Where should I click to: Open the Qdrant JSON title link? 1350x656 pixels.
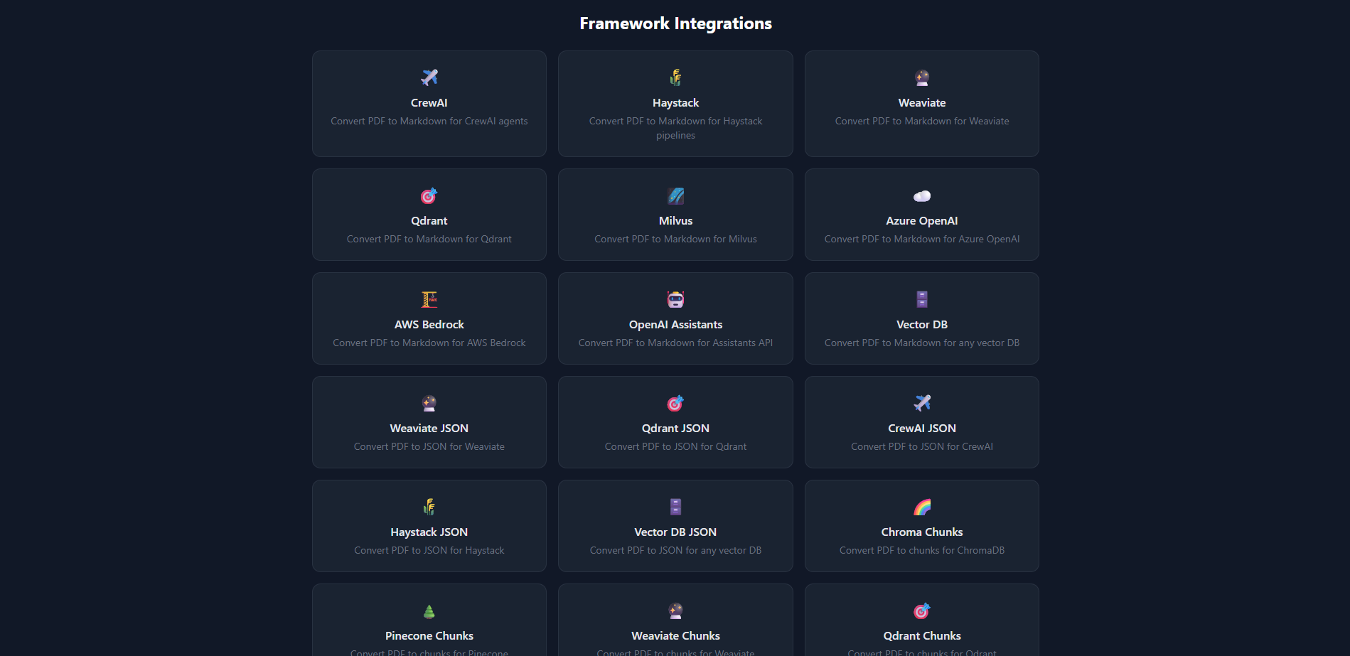coord(675,429)
